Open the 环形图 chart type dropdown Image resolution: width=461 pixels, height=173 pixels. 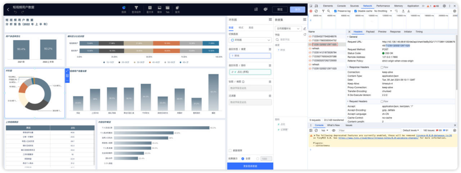coord(250,40)
